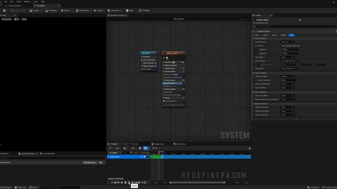Click the Details panel settings gear icon
The height and width of the screenshot is (189, 337).
pos(300,20)
